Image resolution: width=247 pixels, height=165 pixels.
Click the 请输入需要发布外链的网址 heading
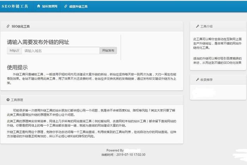38,42
